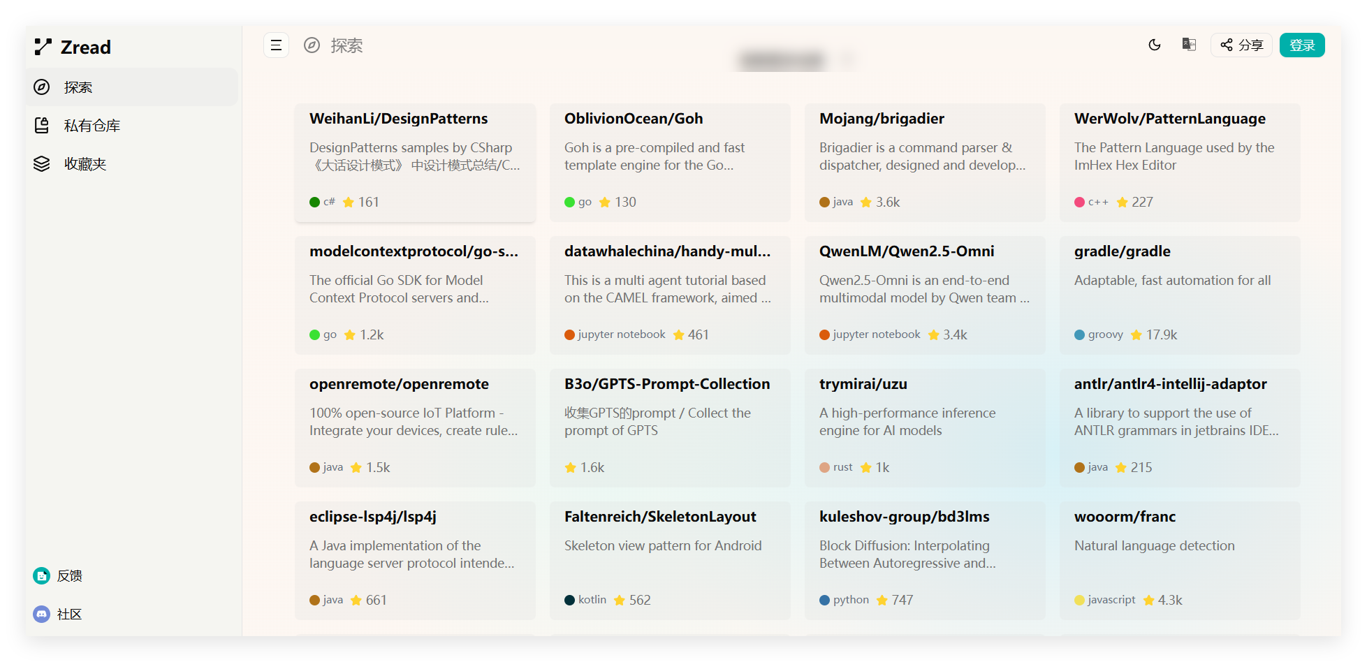The height and width of the screenshot is (662, 1367).
Task: Open gradle/gradle repository card
Action: click(x=1180, y=295)
